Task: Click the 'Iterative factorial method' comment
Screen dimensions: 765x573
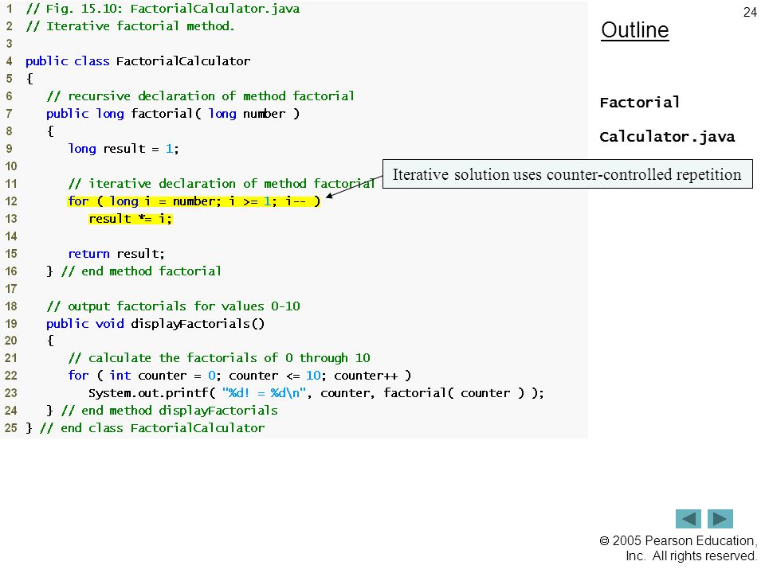Action: click(x=130, y=25)
